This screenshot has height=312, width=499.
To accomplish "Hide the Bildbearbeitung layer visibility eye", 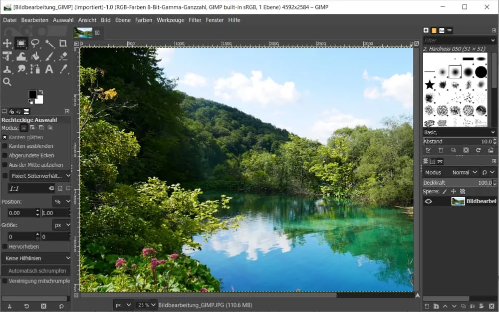I will [x=429, y=201].
